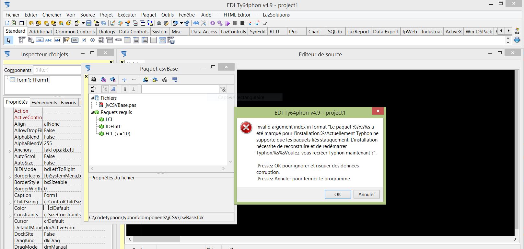Expand the ChildSizing property

coord(10,203)
